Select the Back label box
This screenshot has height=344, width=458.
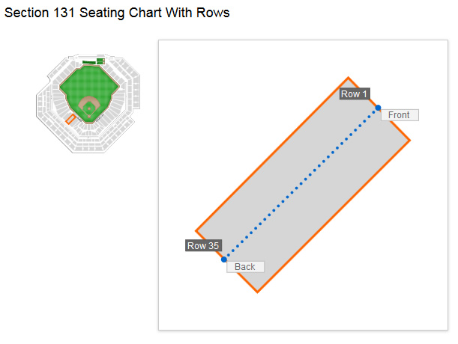pyautogui.click(x=245, y=267)
